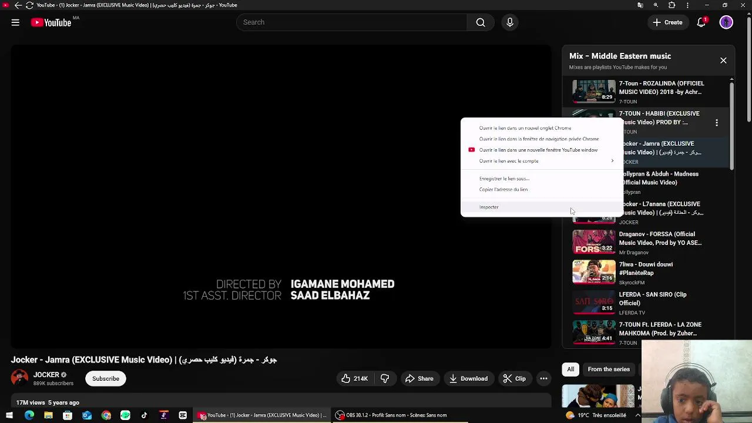Play Draganov FORSSA playlist thumbnail
This screenshot has width=752, height=423.
coord(594,242)
